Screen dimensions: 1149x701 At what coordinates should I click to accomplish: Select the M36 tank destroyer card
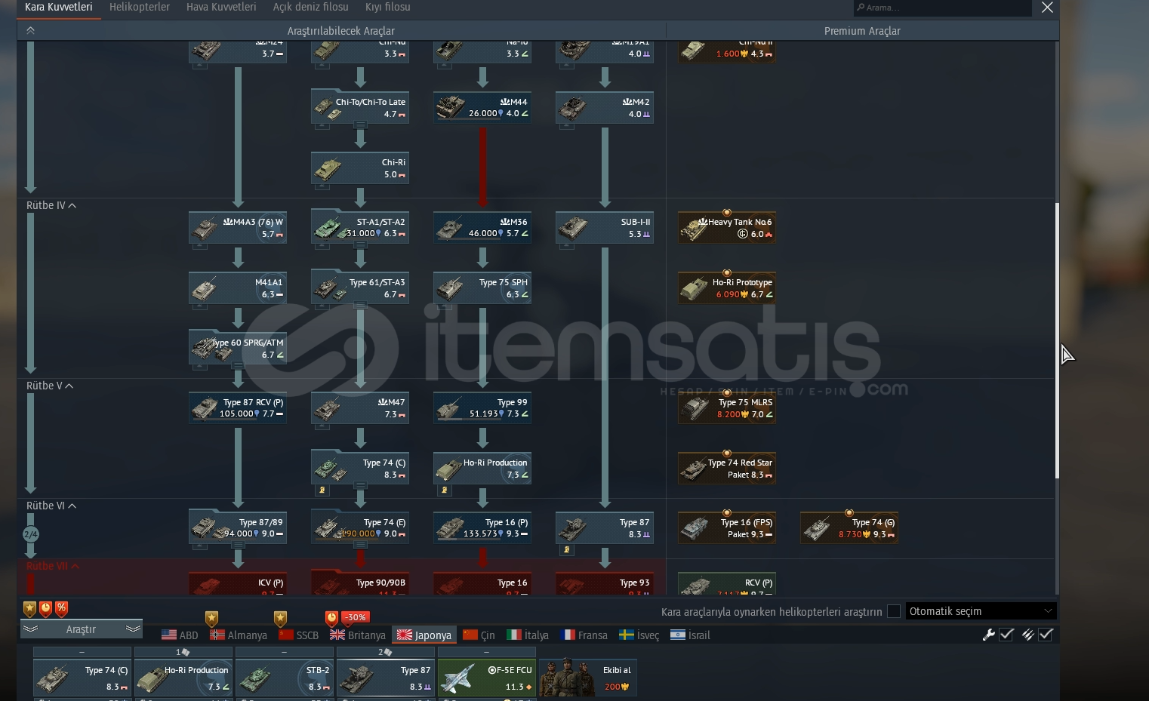[482, 228]
